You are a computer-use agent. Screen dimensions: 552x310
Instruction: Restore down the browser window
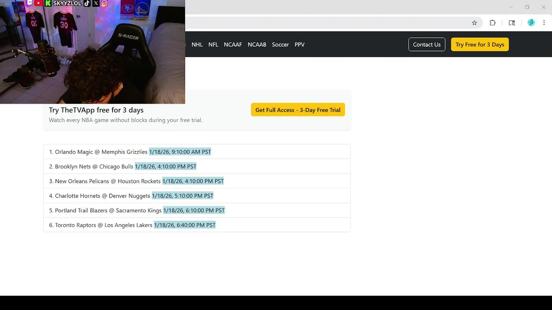[527, 7]
